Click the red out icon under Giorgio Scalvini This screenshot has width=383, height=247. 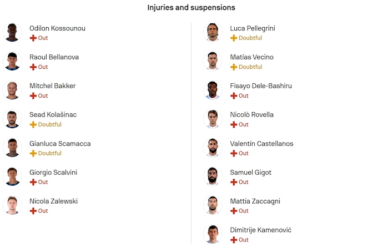click(33, 183)
